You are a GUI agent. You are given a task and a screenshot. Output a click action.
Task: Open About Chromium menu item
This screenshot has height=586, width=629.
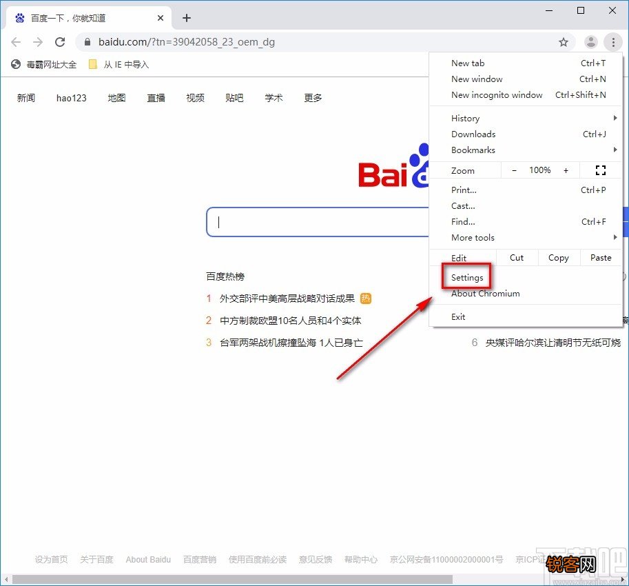526,294
